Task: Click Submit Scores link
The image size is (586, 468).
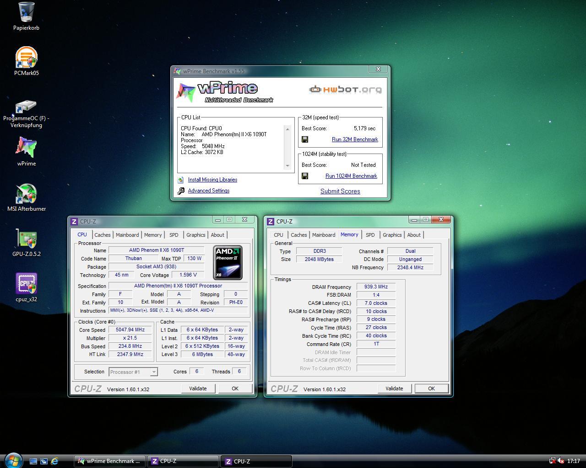Action: tap(340, 191)
